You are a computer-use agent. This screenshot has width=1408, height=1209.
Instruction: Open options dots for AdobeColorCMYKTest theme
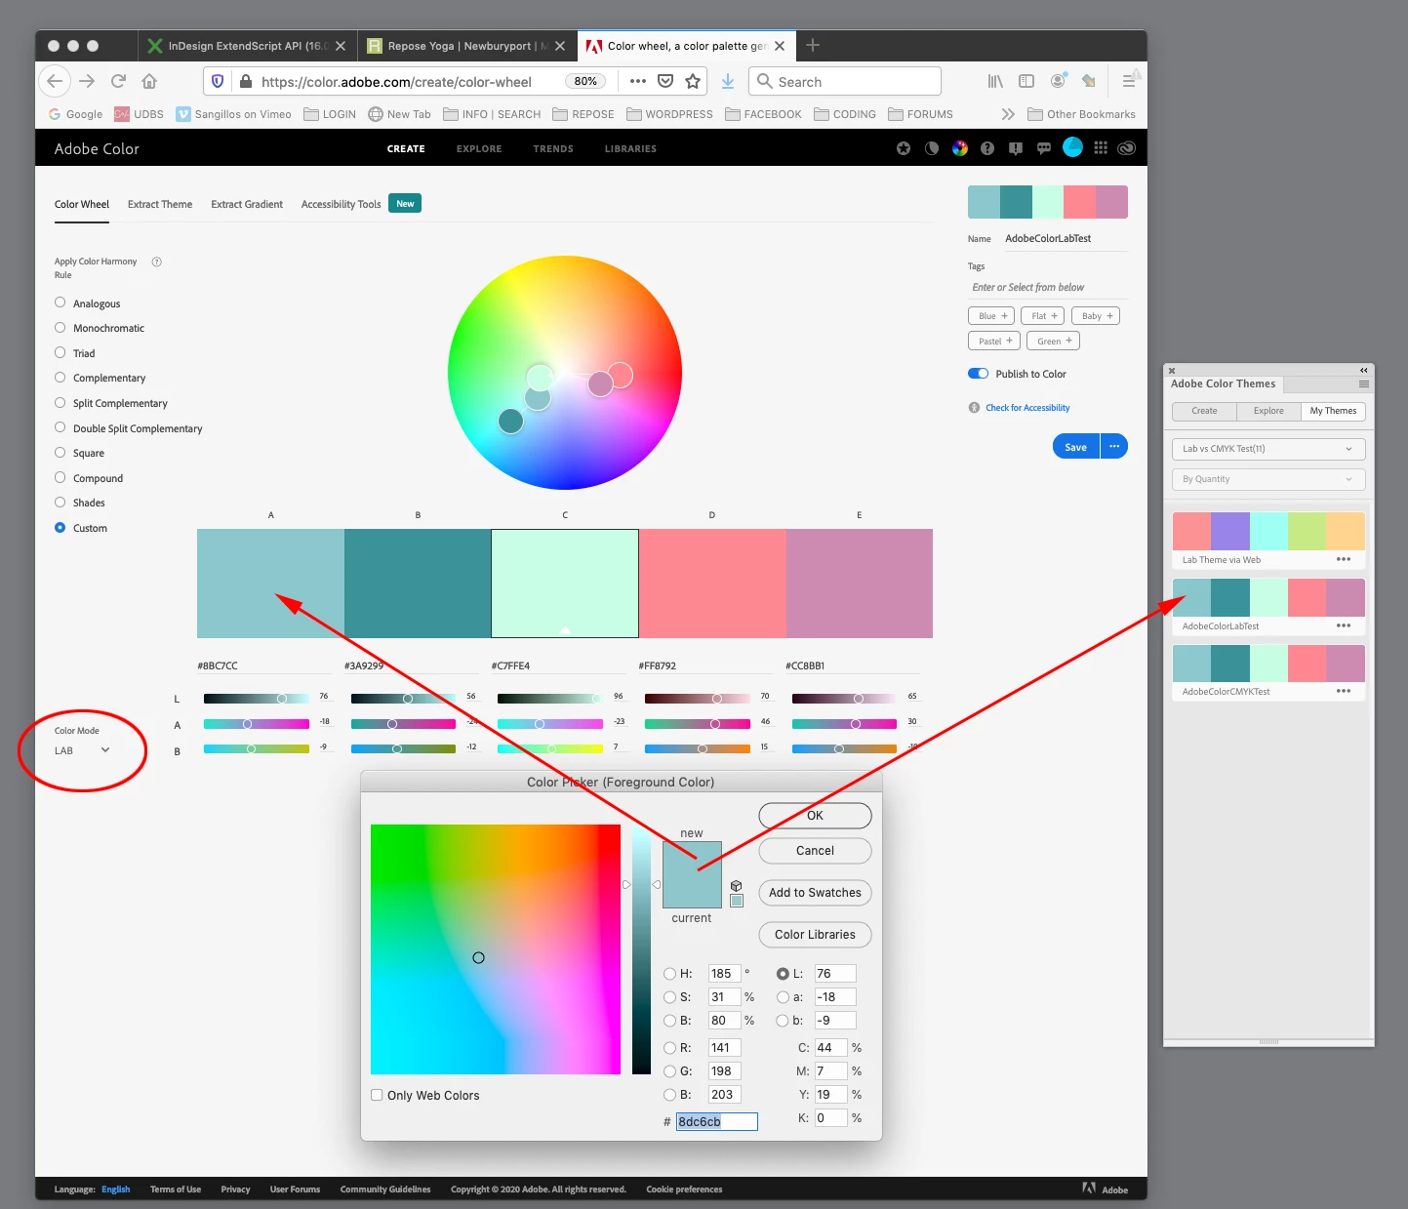pos(1344,691)
